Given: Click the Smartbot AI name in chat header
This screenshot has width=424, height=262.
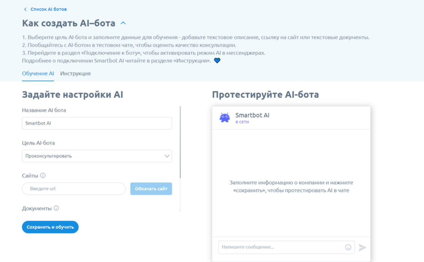Looking at the screenshot, I should (x=252, y=115).
